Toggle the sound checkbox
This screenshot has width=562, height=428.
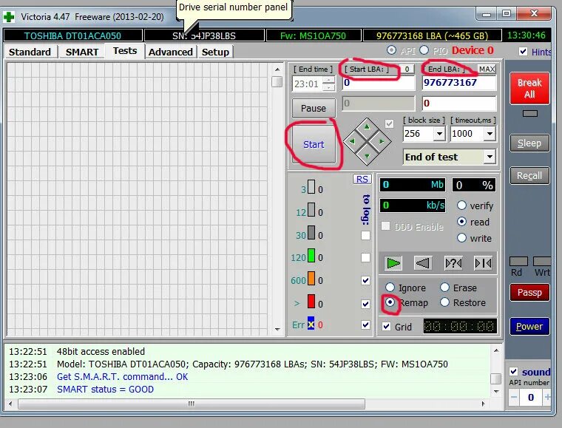514,371
